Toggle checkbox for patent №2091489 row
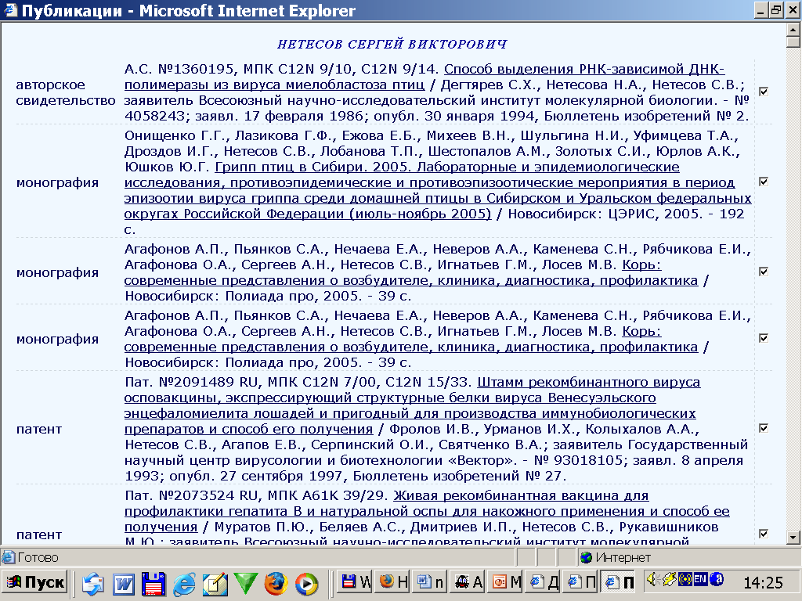The width and height of the screenshot is (802, 601). click(764, 428)
